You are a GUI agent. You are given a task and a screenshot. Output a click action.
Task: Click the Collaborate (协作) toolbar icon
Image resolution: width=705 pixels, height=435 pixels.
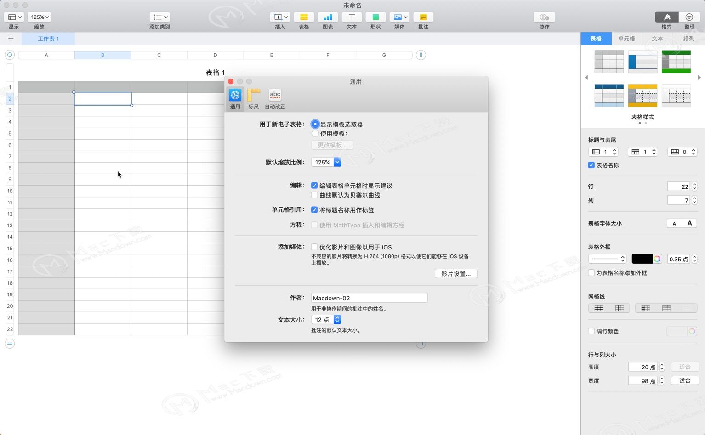point(544,17)
